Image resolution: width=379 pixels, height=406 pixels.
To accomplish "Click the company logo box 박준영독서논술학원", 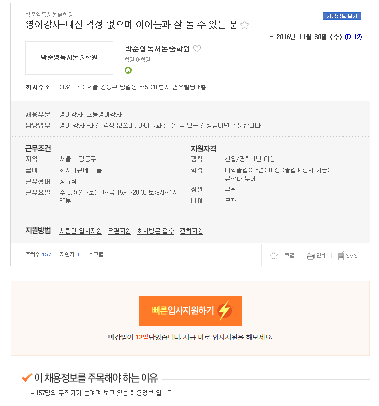I will [69, 58].
